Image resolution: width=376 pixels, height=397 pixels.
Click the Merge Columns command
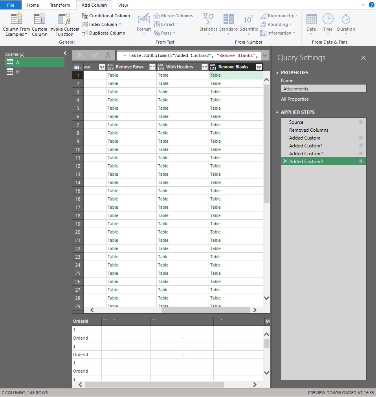173,16
